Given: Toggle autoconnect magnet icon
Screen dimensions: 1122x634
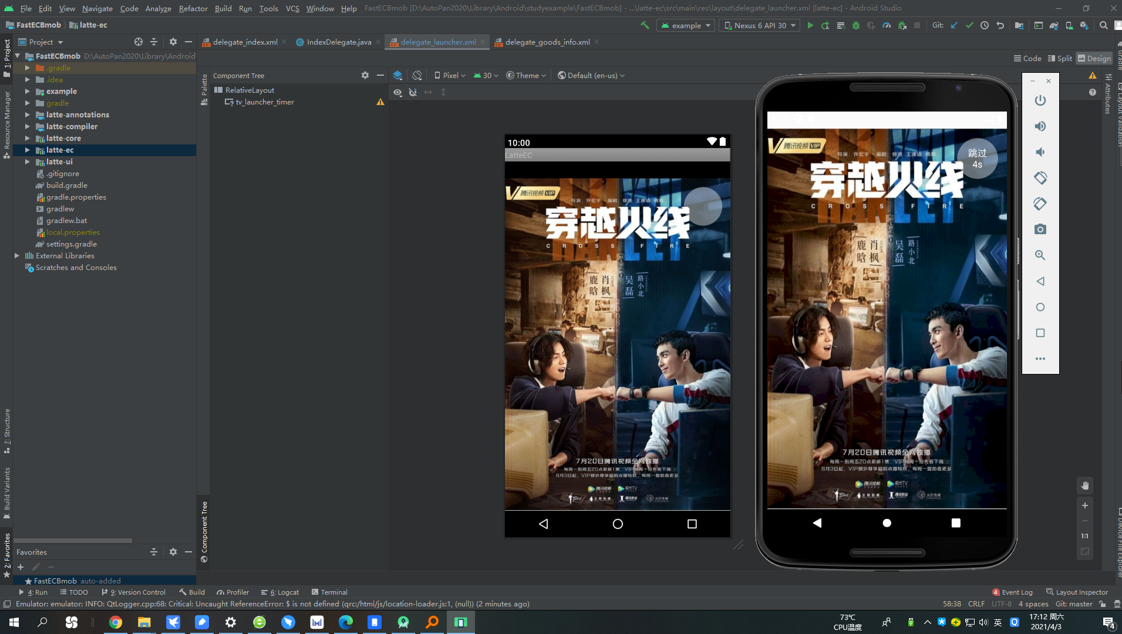Looking at the screenshot, I should tap(413, 92).
